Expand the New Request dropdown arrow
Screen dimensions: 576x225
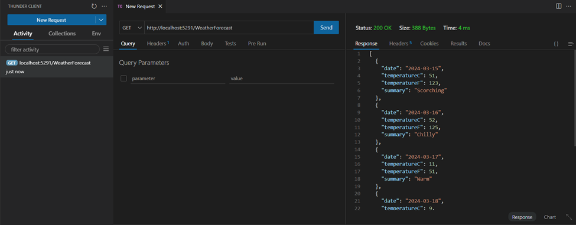pos(101,20)
